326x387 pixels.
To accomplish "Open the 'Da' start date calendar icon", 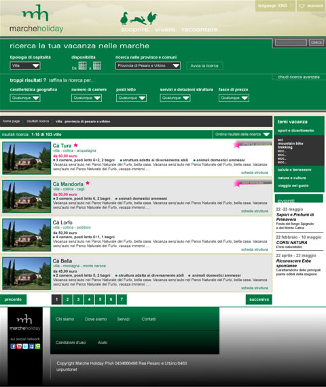I will point(83,66).
